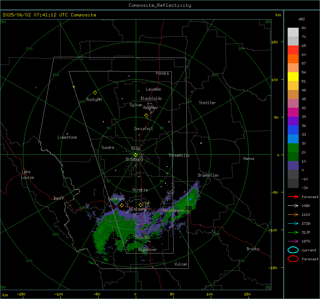Click the ThreeHills label
Viewport: 320px width, 299px height.
pyautogui.click(x=179, y=155)
